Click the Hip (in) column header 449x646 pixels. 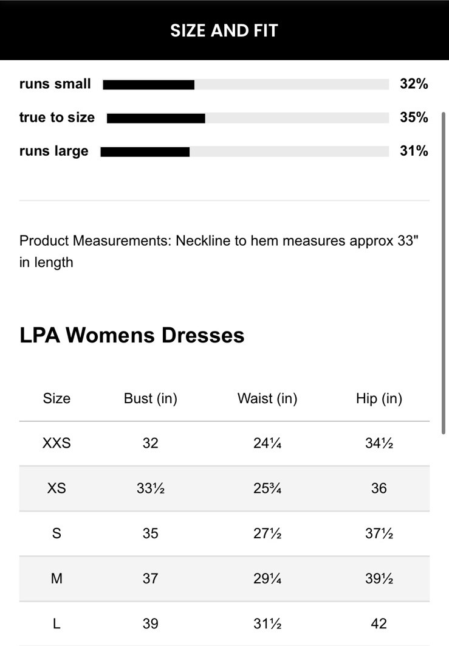point(379,398)
